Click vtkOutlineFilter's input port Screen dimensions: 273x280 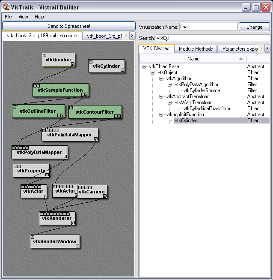pos(15,107)
